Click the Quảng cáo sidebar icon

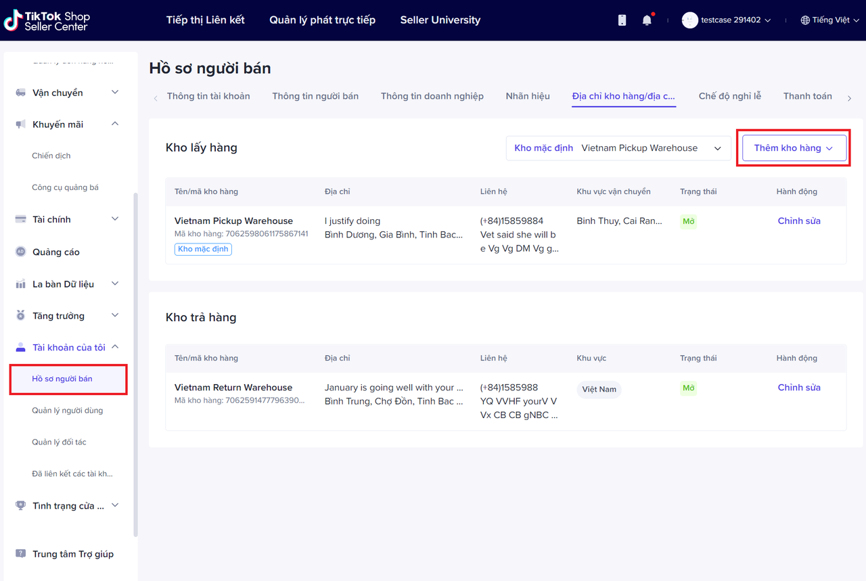point(20,252)
